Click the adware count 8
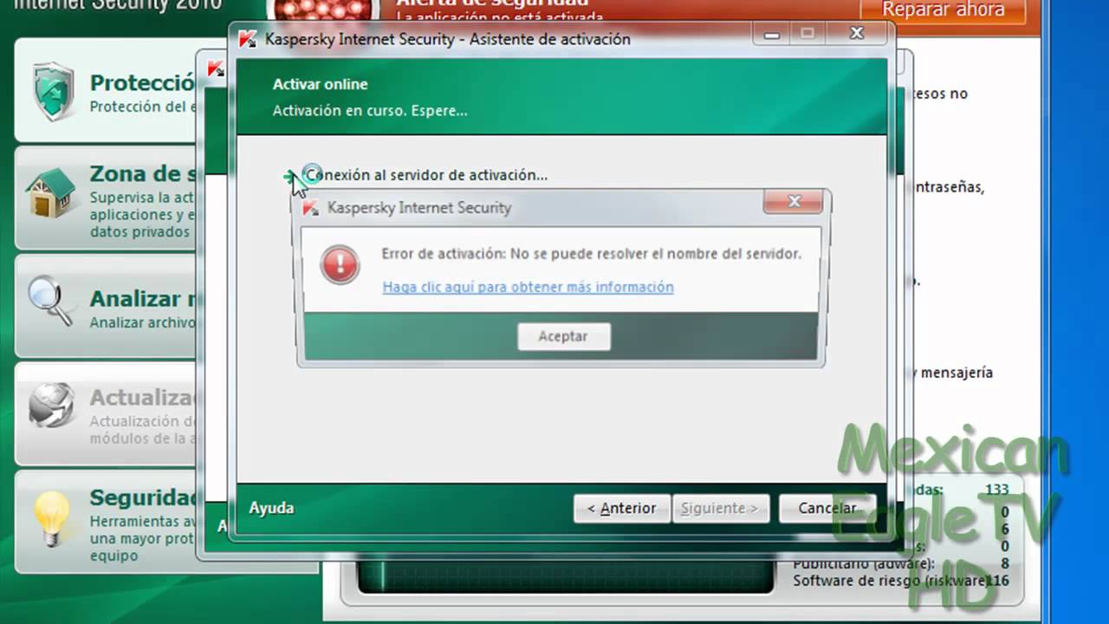The height and width of the screenshot is (624, 1109). pos(1004,564)
